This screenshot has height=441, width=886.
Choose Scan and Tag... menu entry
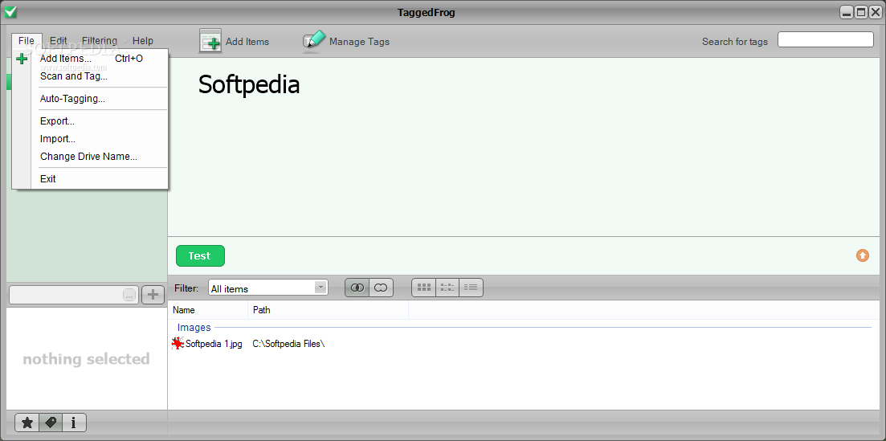point(91,76)
